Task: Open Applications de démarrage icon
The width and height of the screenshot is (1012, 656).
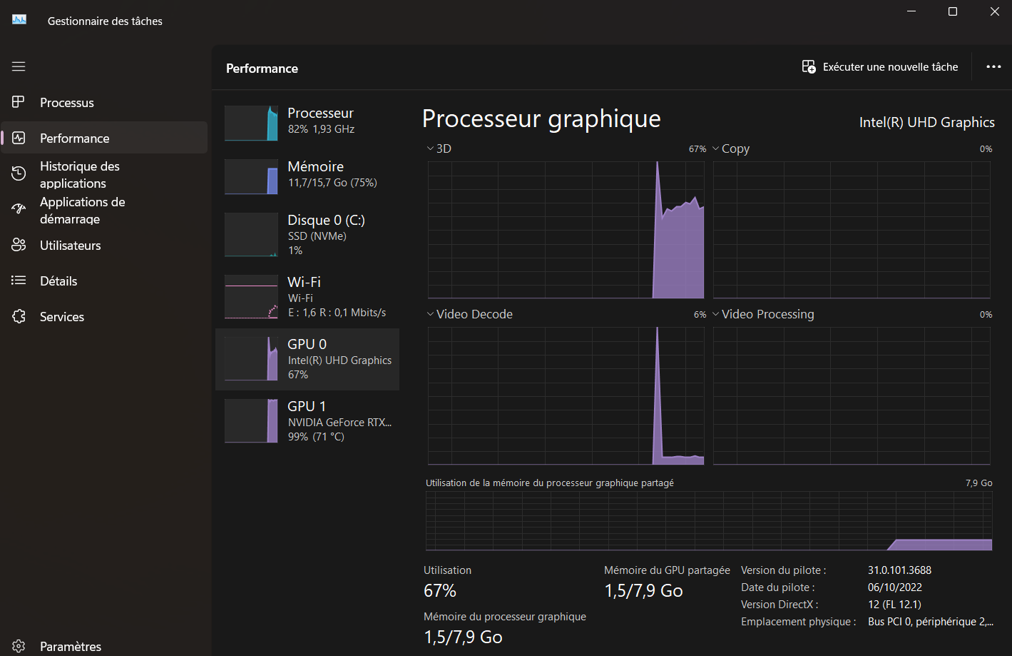Action: [19, 209]
